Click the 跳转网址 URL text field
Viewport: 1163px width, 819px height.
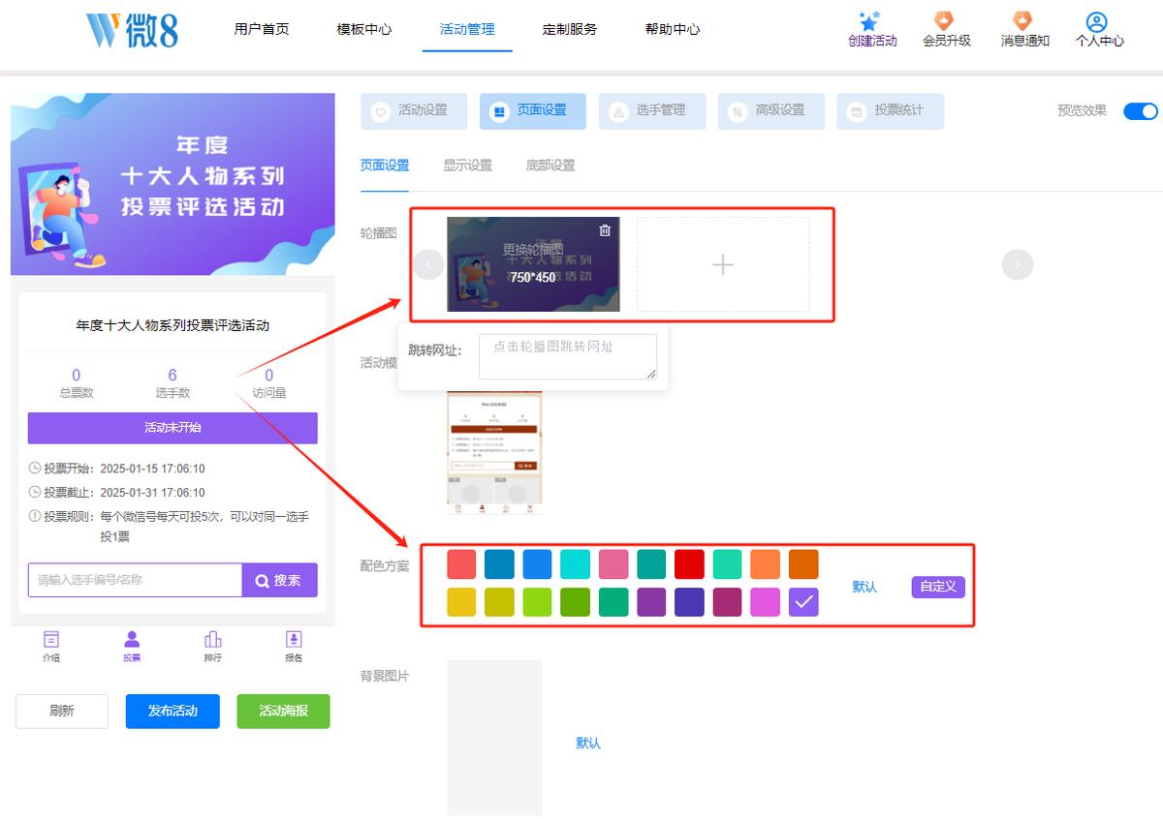coord(568,356)
